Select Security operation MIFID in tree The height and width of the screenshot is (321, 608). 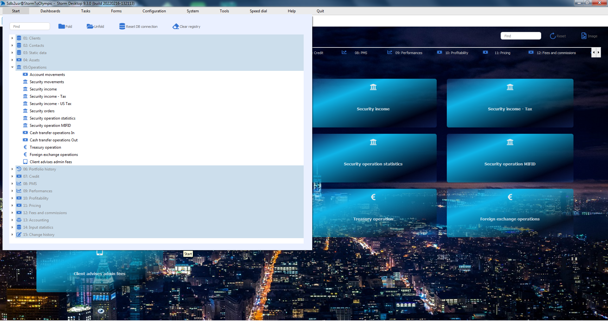pos(50,125)
